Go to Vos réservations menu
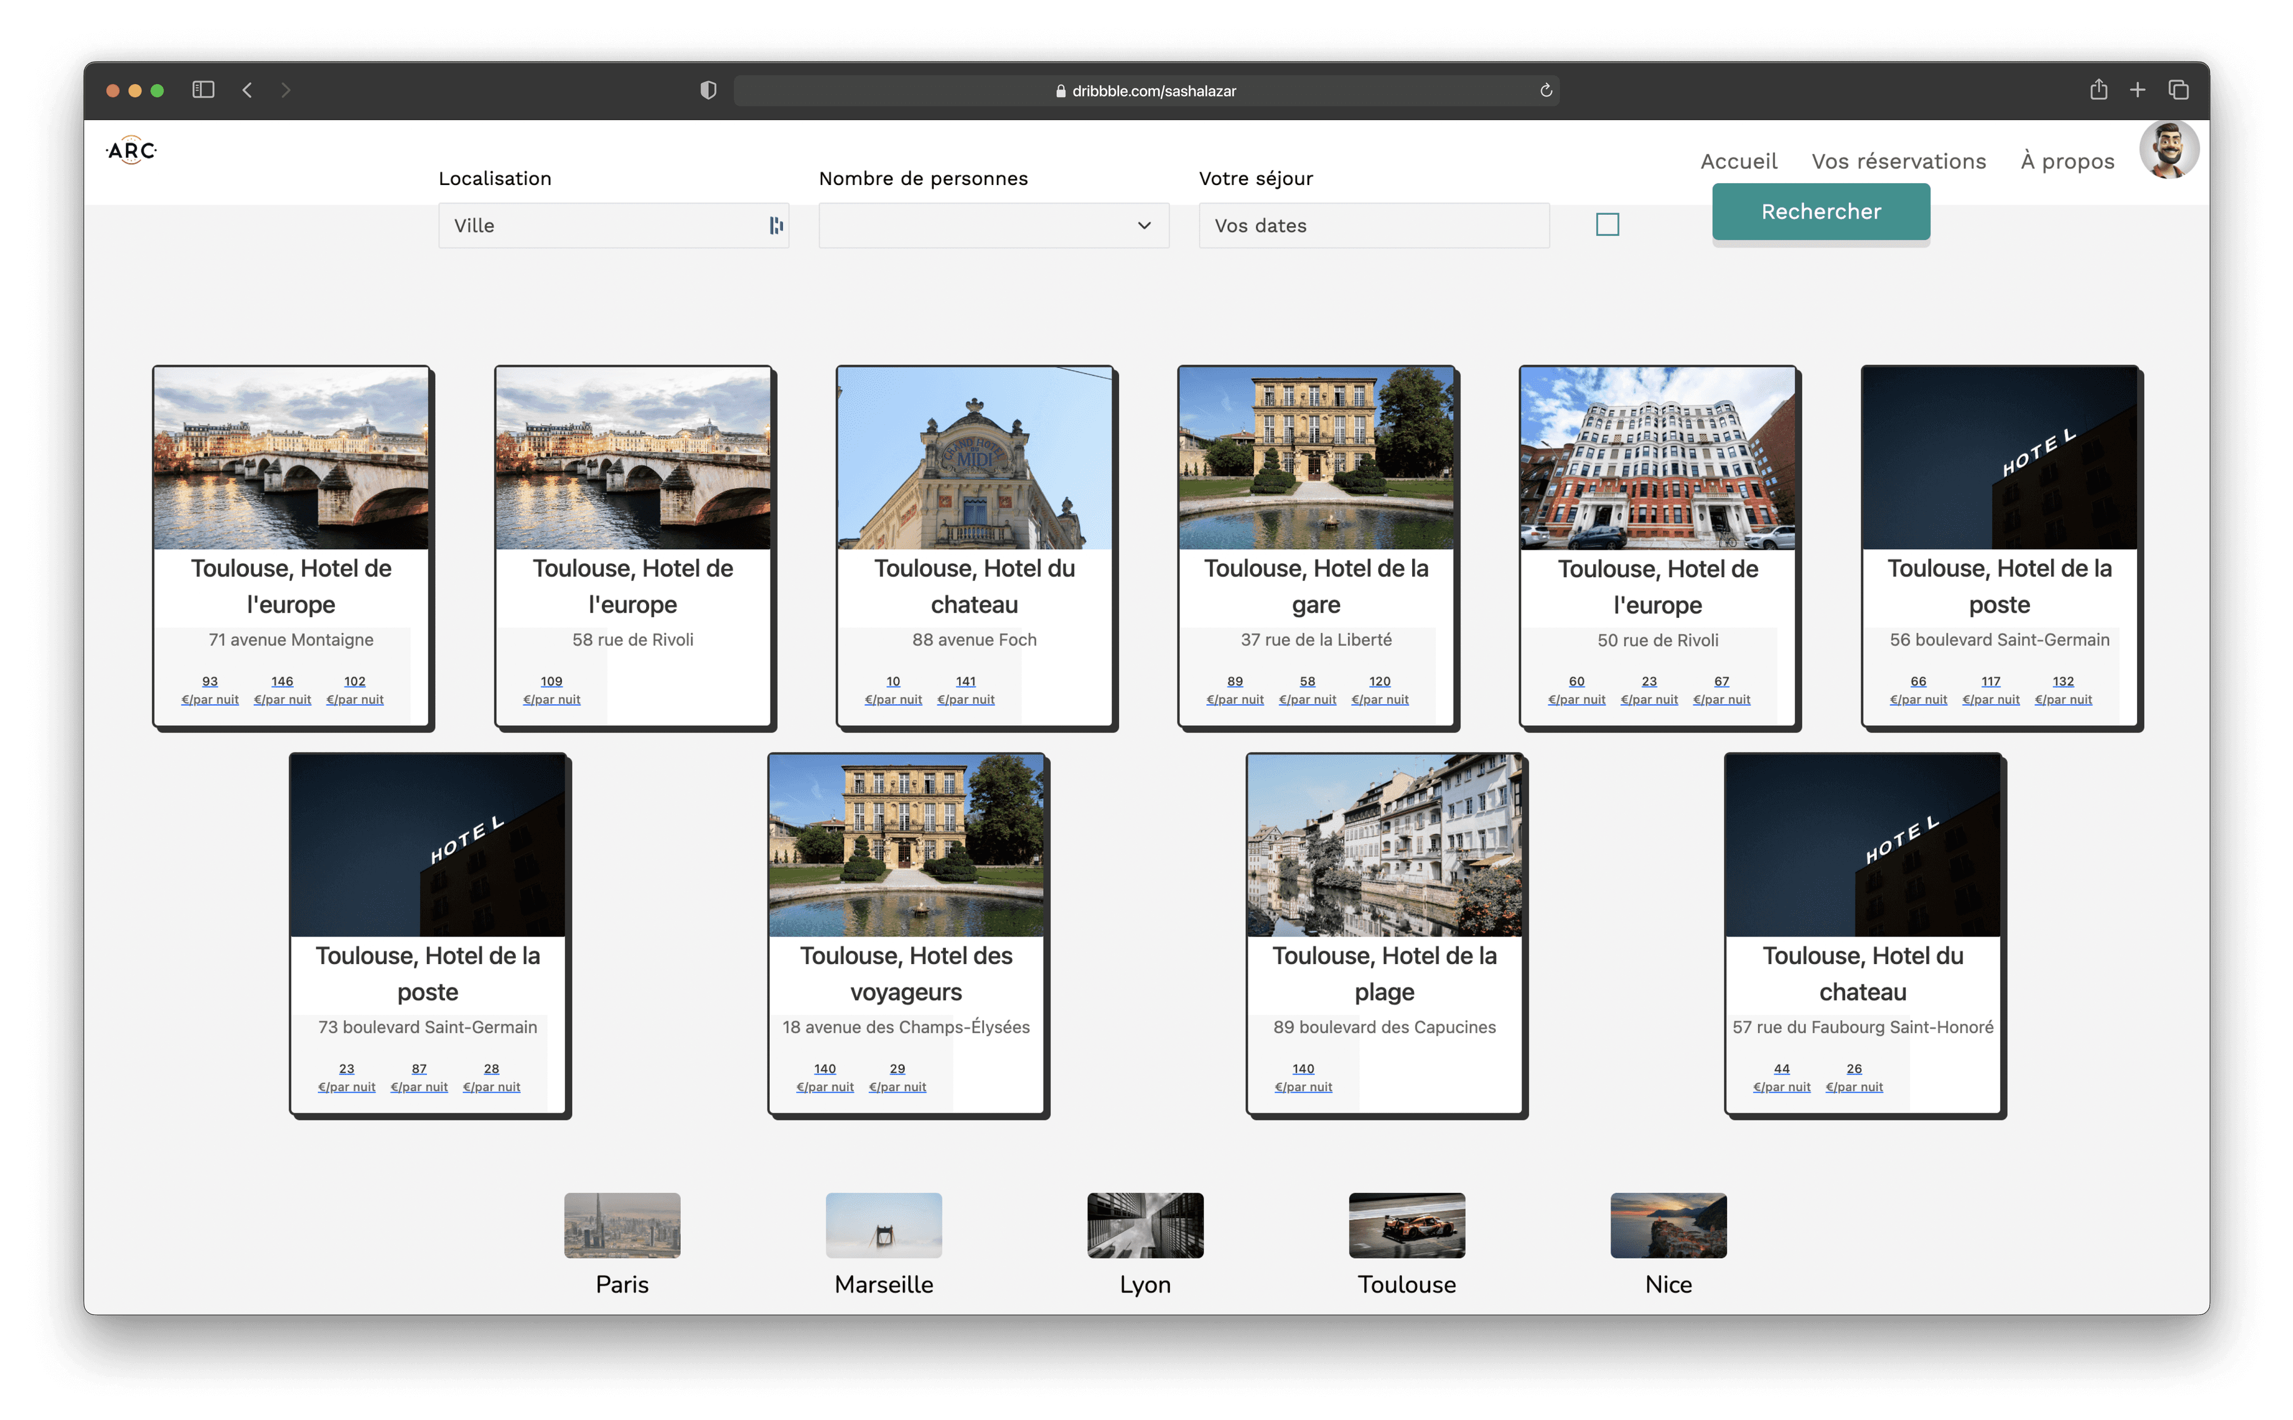 1898,162
